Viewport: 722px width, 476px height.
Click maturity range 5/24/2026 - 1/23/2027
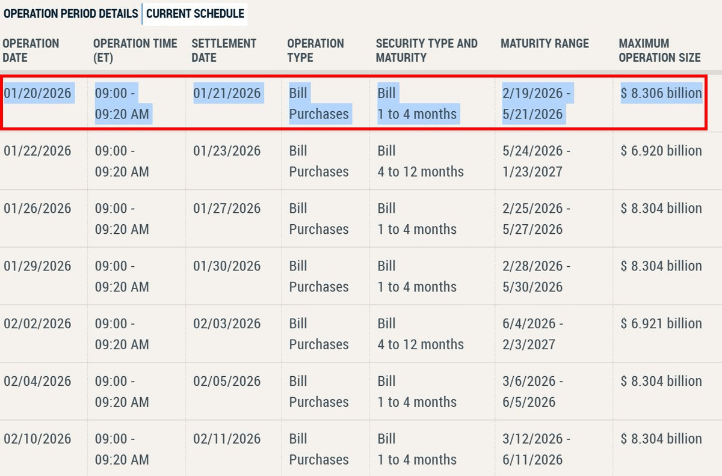pos(536,161)
